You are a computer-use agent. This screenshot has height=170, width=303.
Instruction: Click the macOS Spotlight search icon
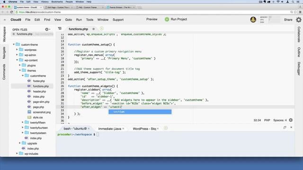point(293,2)
